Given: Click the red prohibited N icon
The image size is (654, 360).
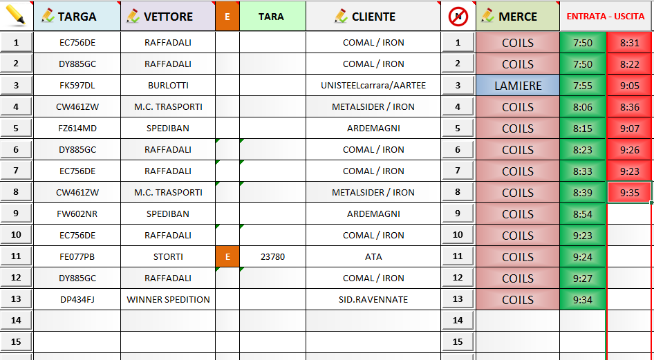Looking at the screenshot, I should (x=458, y=17).
